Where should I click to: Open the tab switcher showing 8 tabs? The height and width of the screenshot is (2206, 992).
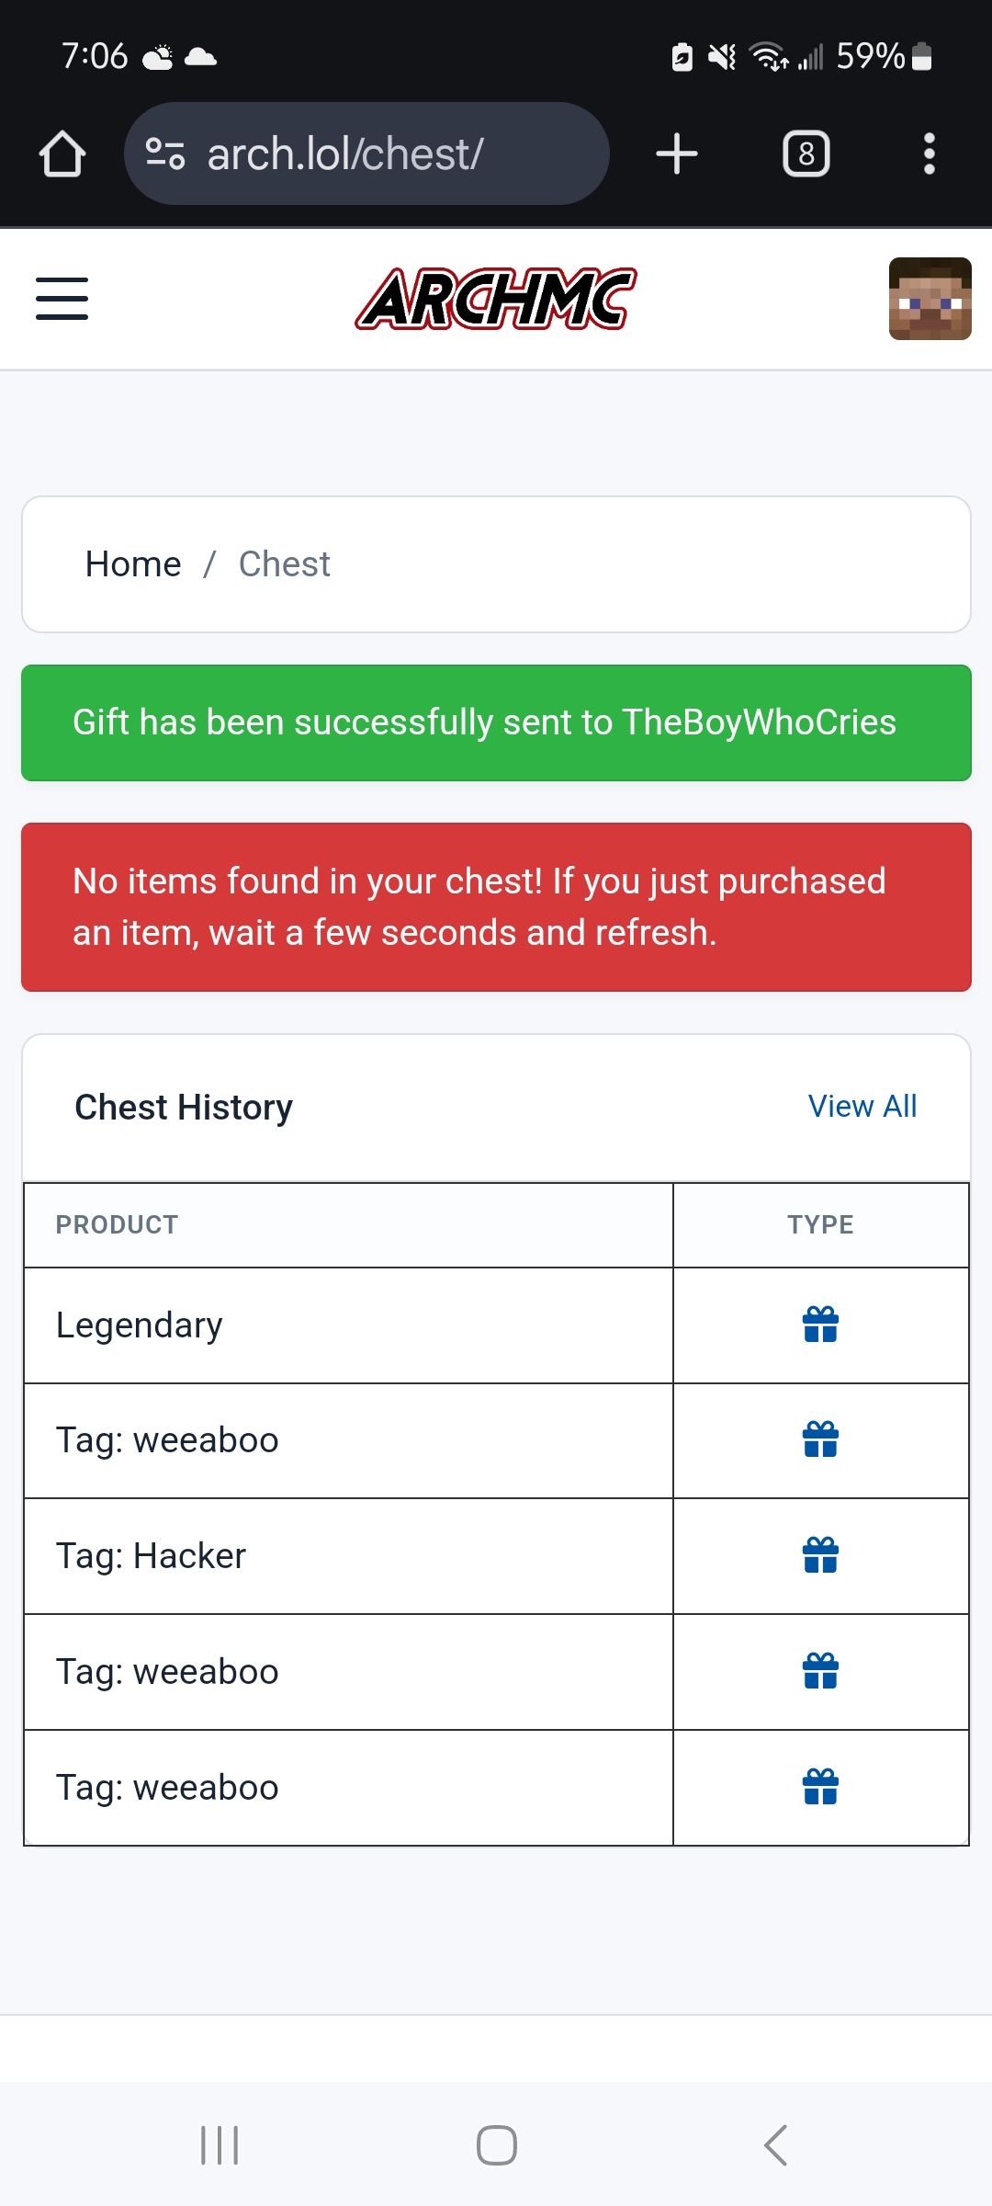click(806, 154)
